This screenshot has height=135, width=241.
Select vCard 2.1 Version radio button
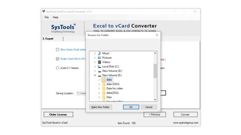click(58, 68)
